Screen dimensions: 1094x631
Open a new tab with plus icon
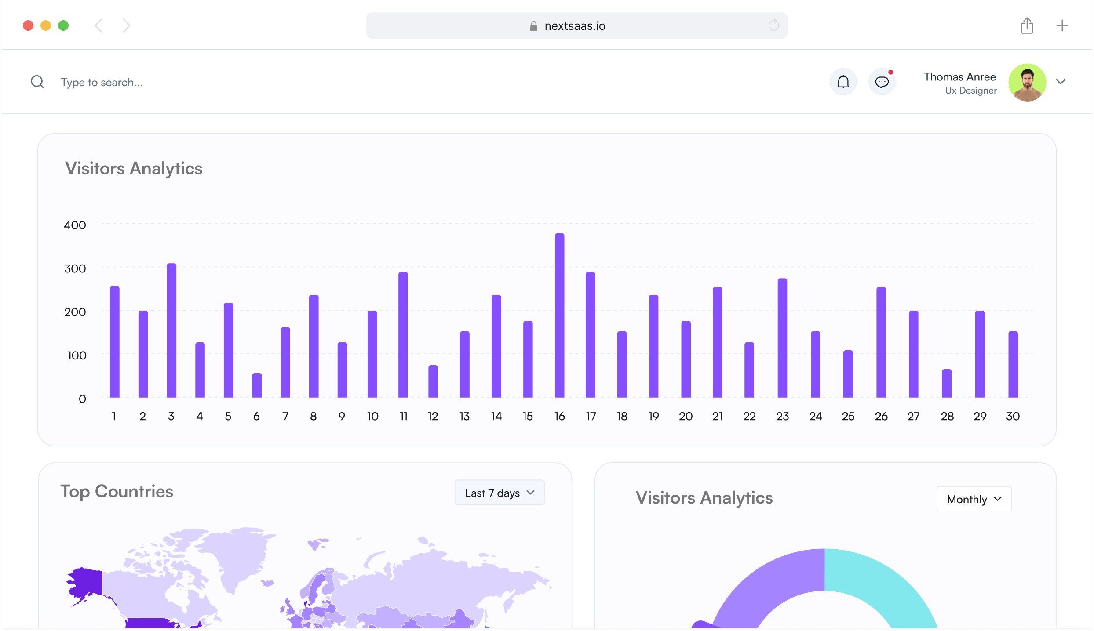coord(1062,25)
